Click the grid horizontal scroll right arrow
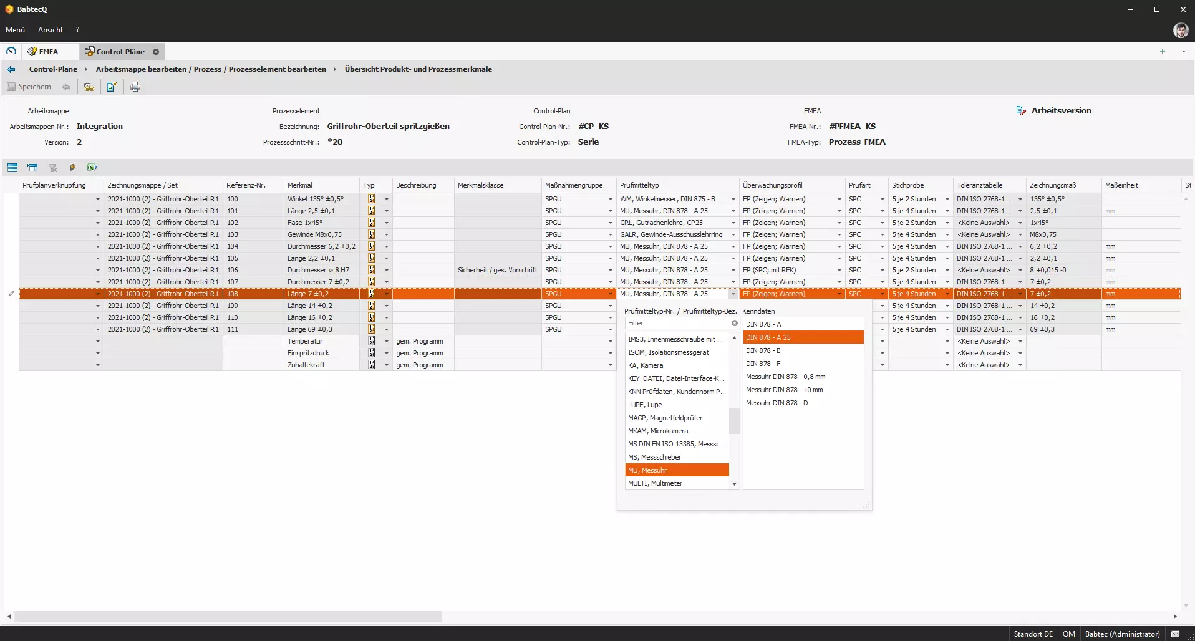 [1175, 616]
